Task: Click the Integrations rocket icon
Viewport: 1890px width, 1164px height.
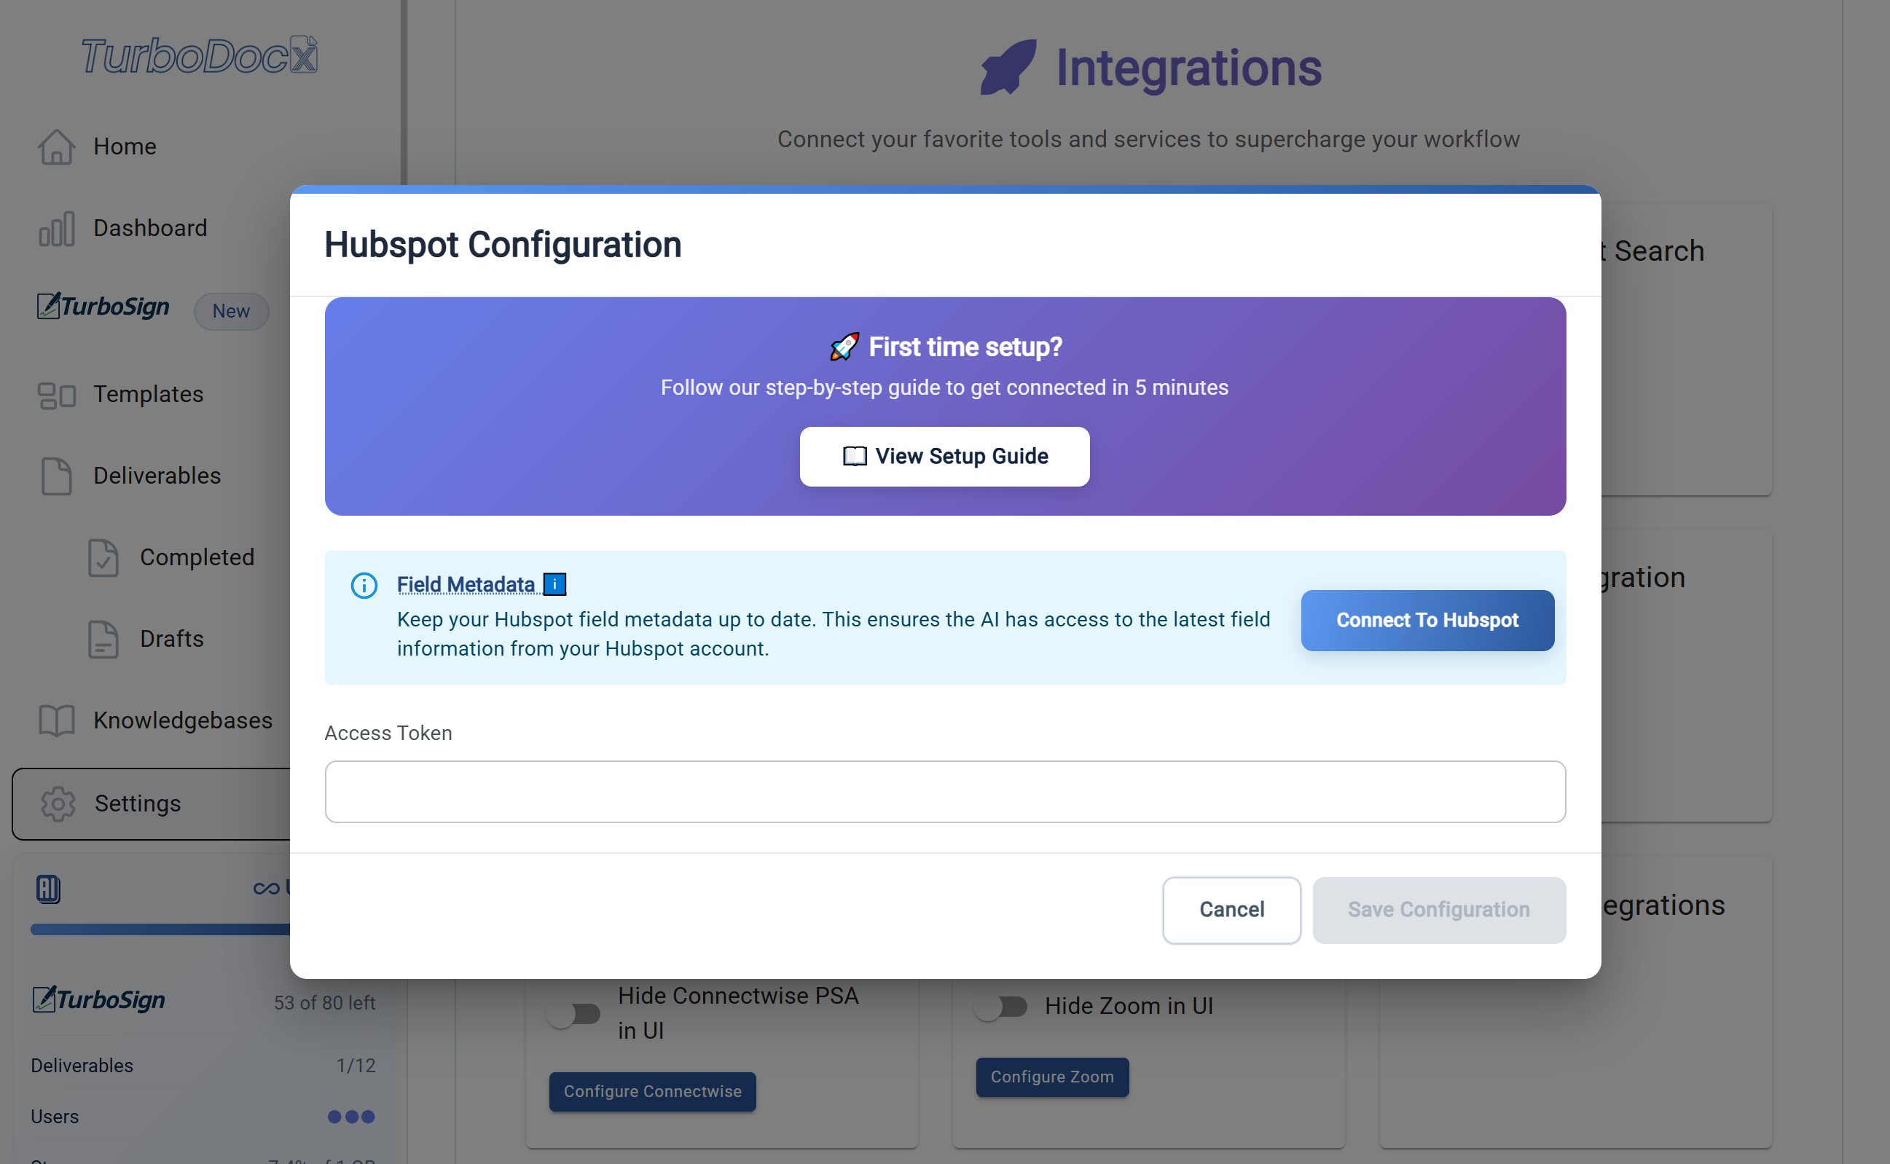Action: pos(1008,67)
